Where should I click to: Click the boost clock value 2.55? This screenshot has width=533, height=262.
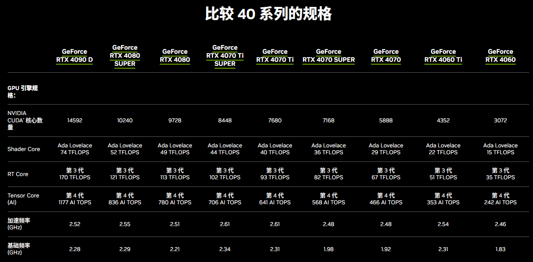pos(125,224)
